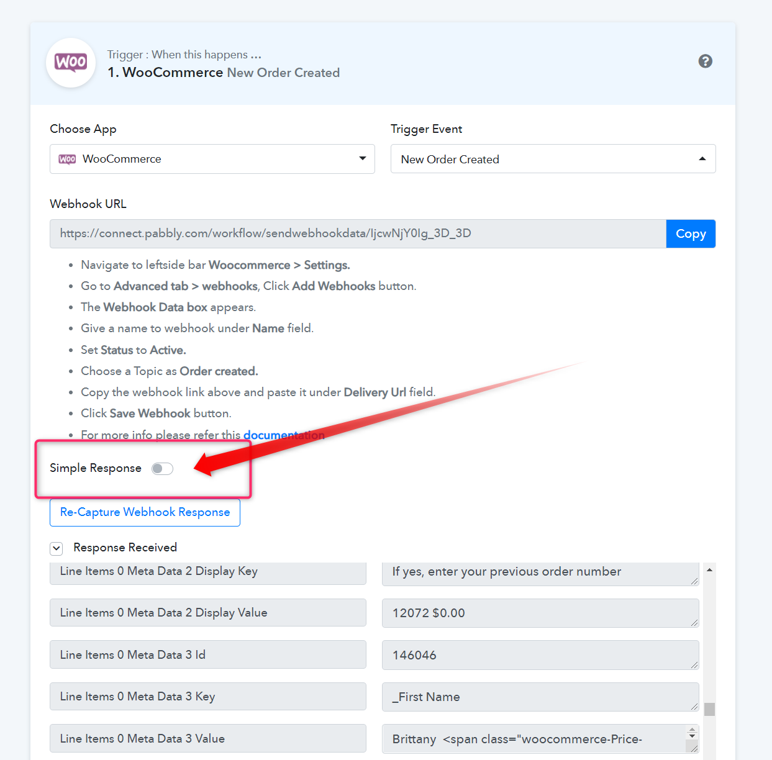Open the Choose App WooCommerce dropdown
Viewport: 772px width, 760px height.
(212, 159)
